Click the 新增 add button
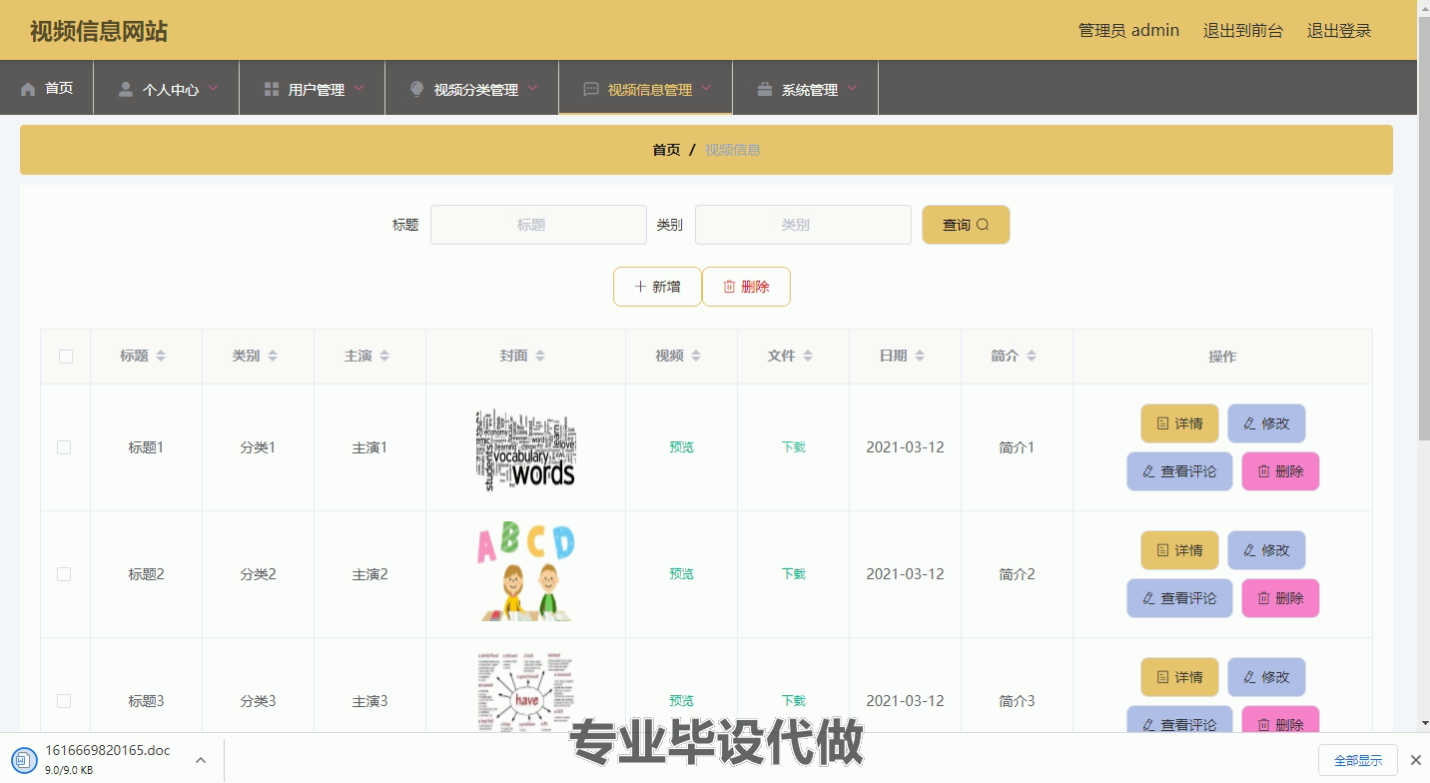 (657, 287)
